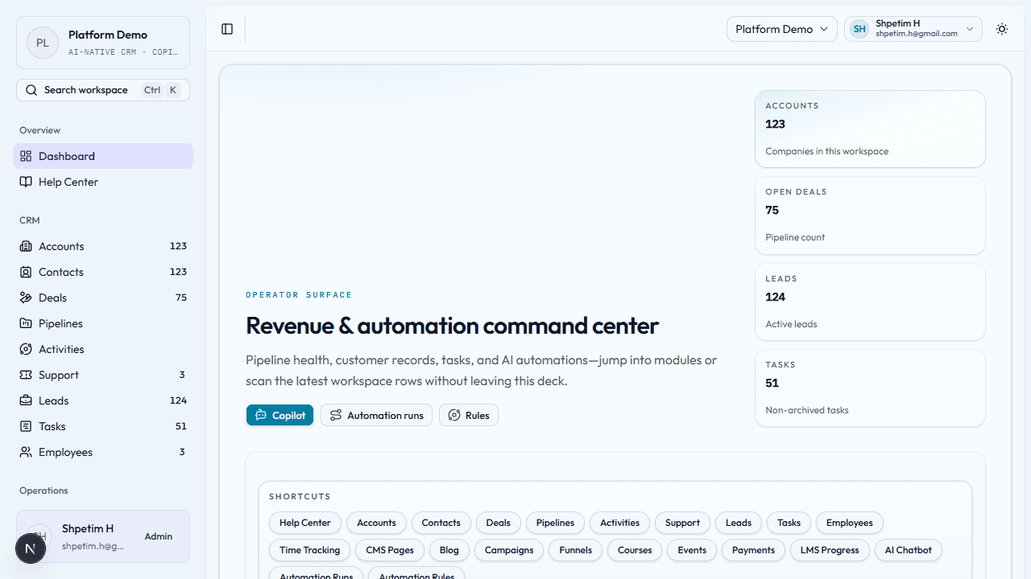The image size is (1031, 579).
Task: Click the Employees people icon
Action: [27, 452]
